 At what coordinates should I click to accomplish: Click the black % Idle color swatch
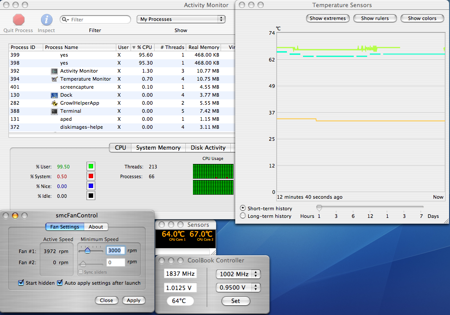[x=91, y=196]
